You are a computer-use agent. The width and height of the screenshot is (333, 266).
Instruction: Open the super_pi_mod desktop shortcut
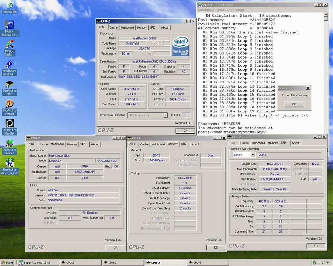(x=9, y=163)
